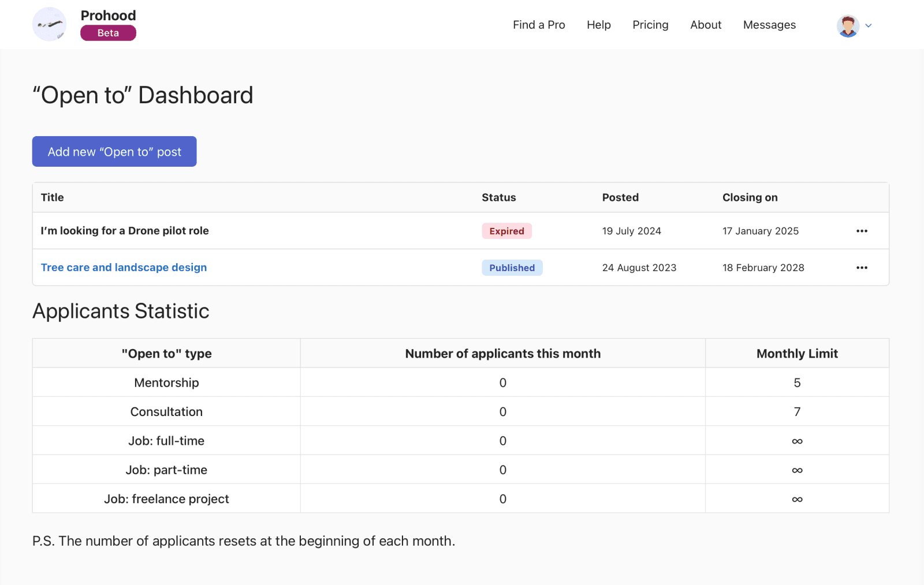Click the Published status badge
This screenshot has height=585, width=924.
point(512,268)
